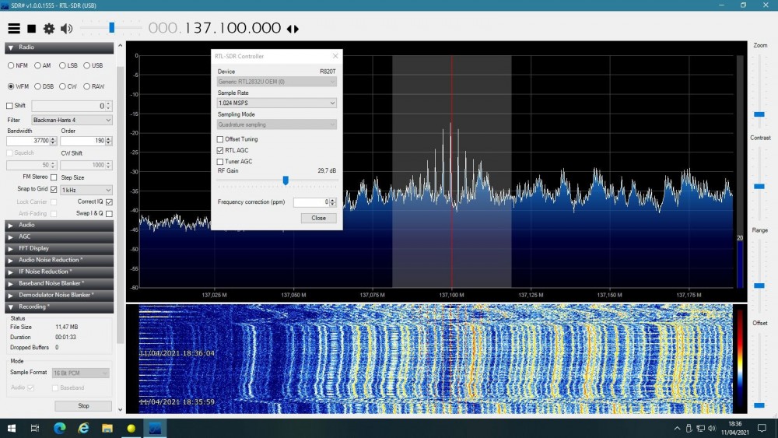Image resolution: width=778 pixels, height=438 pixels.
Task: Enable the Shift checkbox
Action: pos(9,106)
